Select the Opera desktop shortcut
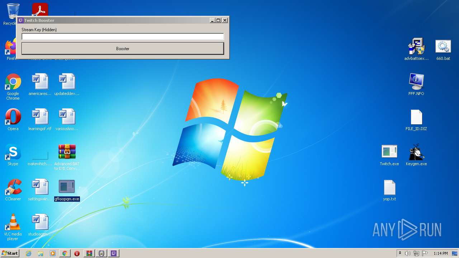 (13, 120)
